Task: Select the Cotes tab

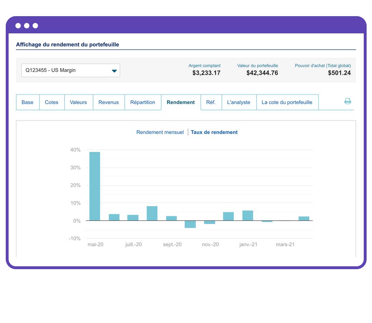Action: click(x=52, y=102)
